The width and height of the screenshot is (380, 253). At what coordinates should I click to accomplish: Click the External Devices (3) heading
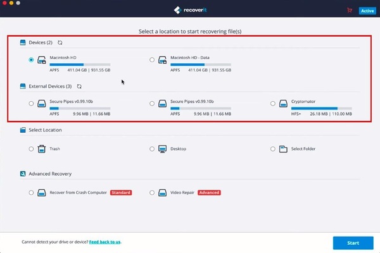point(50,87)
